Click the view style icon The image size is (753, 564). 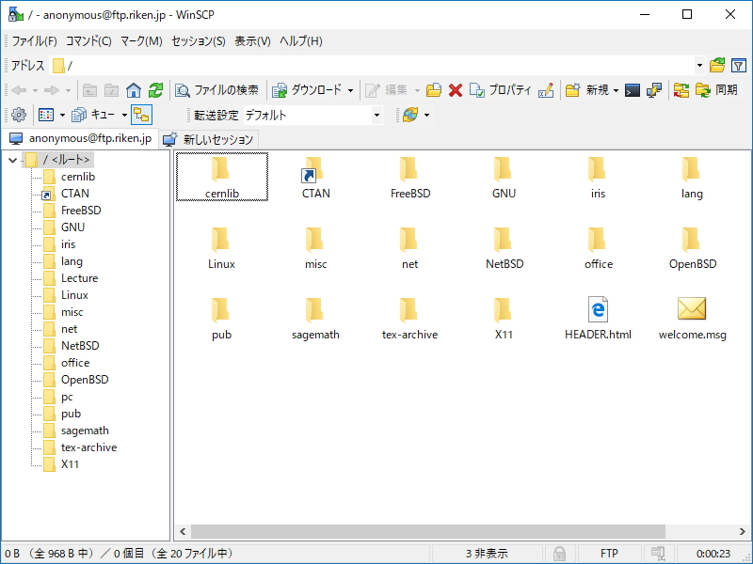tap(46, 115)
